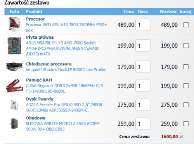This screenshot has width=194, height=144.
Task: Focus the Ilość field for Obudowa
Action: pyautogui.click(x=143, y=124)
